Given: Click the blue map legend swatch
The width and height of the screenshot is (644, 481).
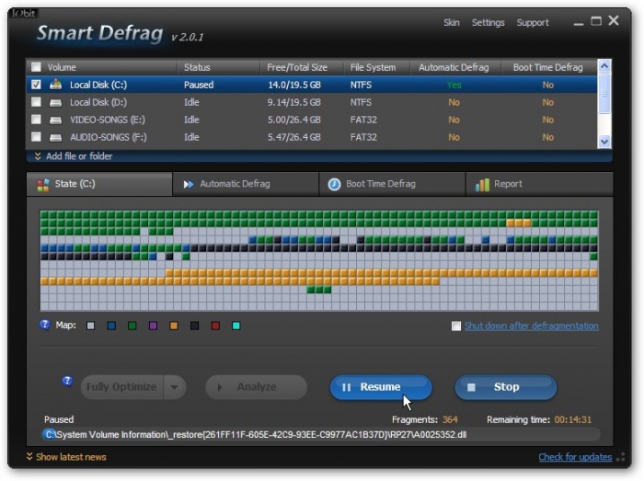Looking at the screenshot, I should click(x=111, y=326).
